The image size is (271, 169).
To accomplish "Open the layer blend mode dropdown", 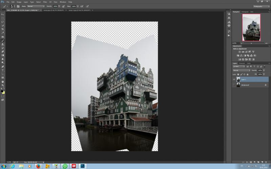I will click(x=241, y=70).
